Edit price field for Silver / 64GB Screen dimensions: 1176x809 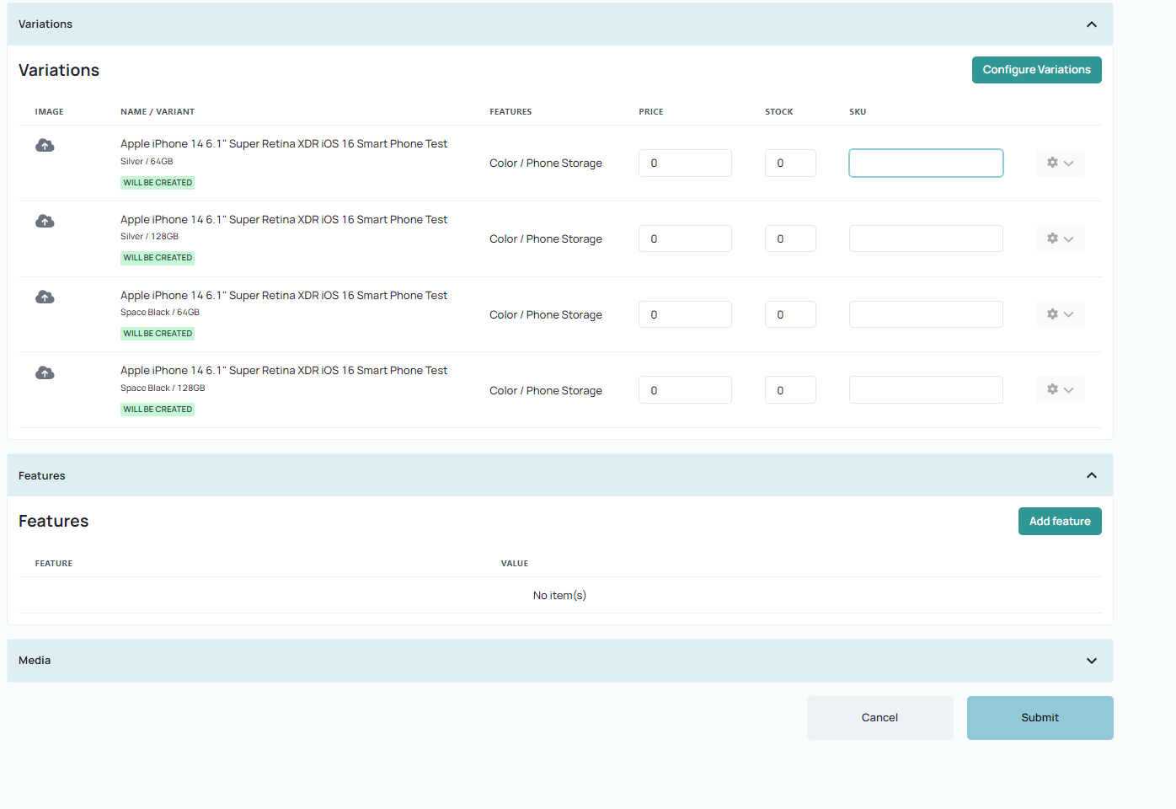point(685,163)
